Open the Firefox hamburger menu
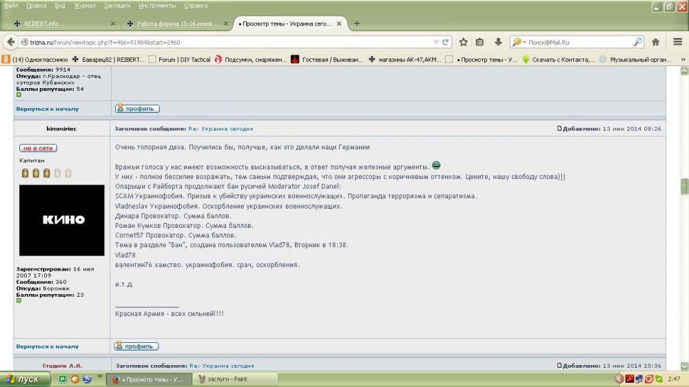Image resolution: width=689 pixels, height=387 pixels. tap(677, 41)
